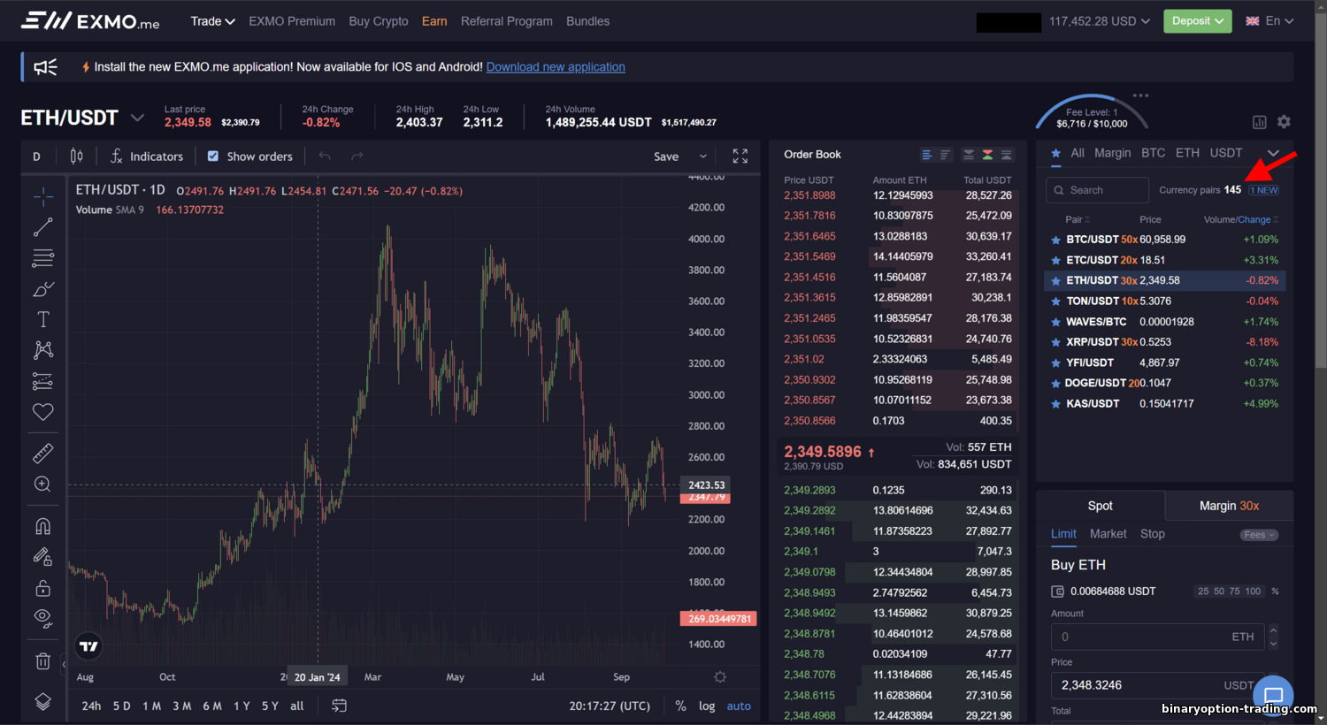Screen dimensions: 1327x725
Task: Select the text annotation tool
Action: 42,319
